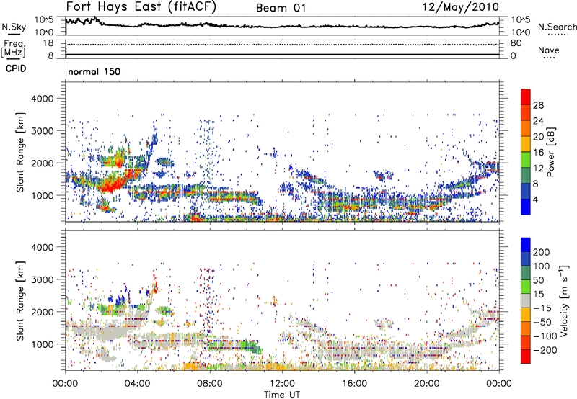Viewport: 577px width, 399px height.
Task: Click the starting 00:00 time tick label
Action: pos(65,384)
